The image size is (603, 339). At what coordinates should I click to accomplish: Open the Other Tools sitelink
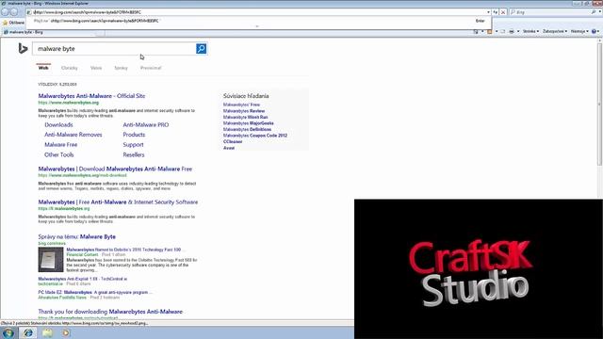coord(58,154)
